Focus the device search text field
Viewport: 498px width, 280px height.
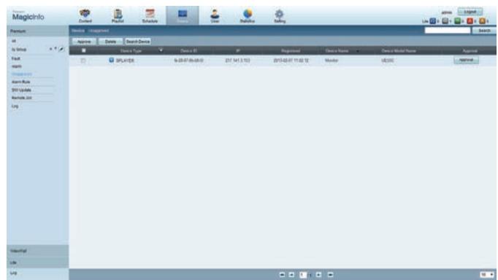(447, 31)
